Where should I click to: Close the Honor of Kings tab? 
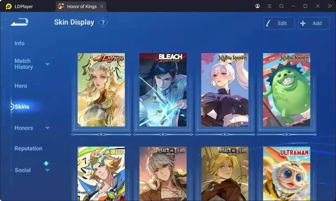(x=102, y=6)
